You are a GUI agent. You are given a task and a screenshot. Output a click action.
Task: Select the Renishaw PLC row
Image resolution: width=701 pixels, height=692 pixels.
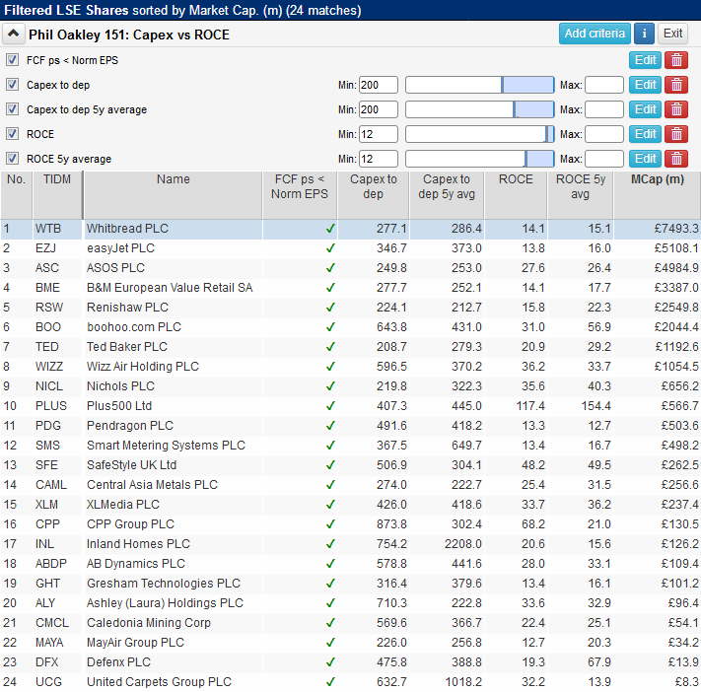351,308
